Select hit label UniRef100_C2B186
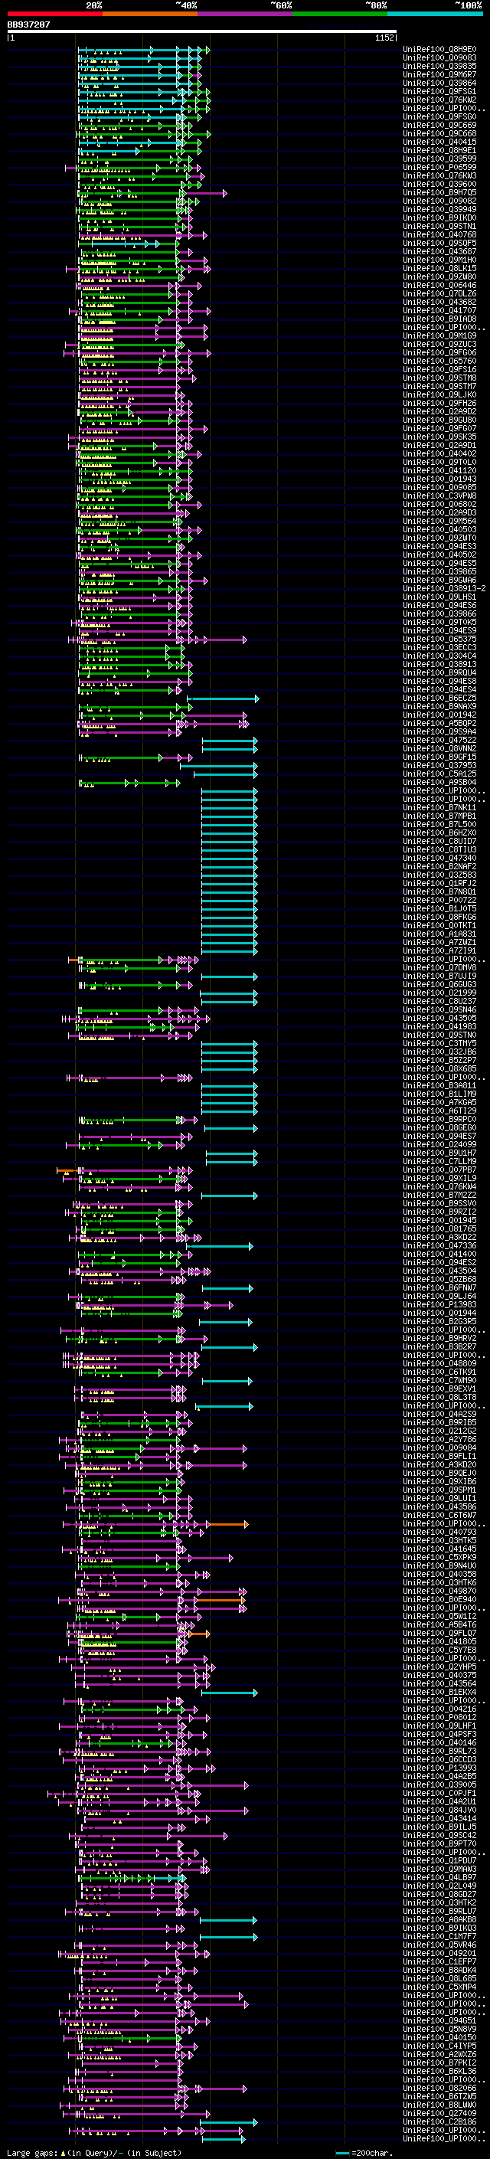Screen dimensions: 490x2159 [x=439, y=2121]
